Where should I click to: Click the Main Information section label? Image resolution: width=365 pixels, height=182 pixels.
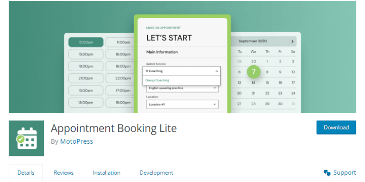[x=162, y=52]
